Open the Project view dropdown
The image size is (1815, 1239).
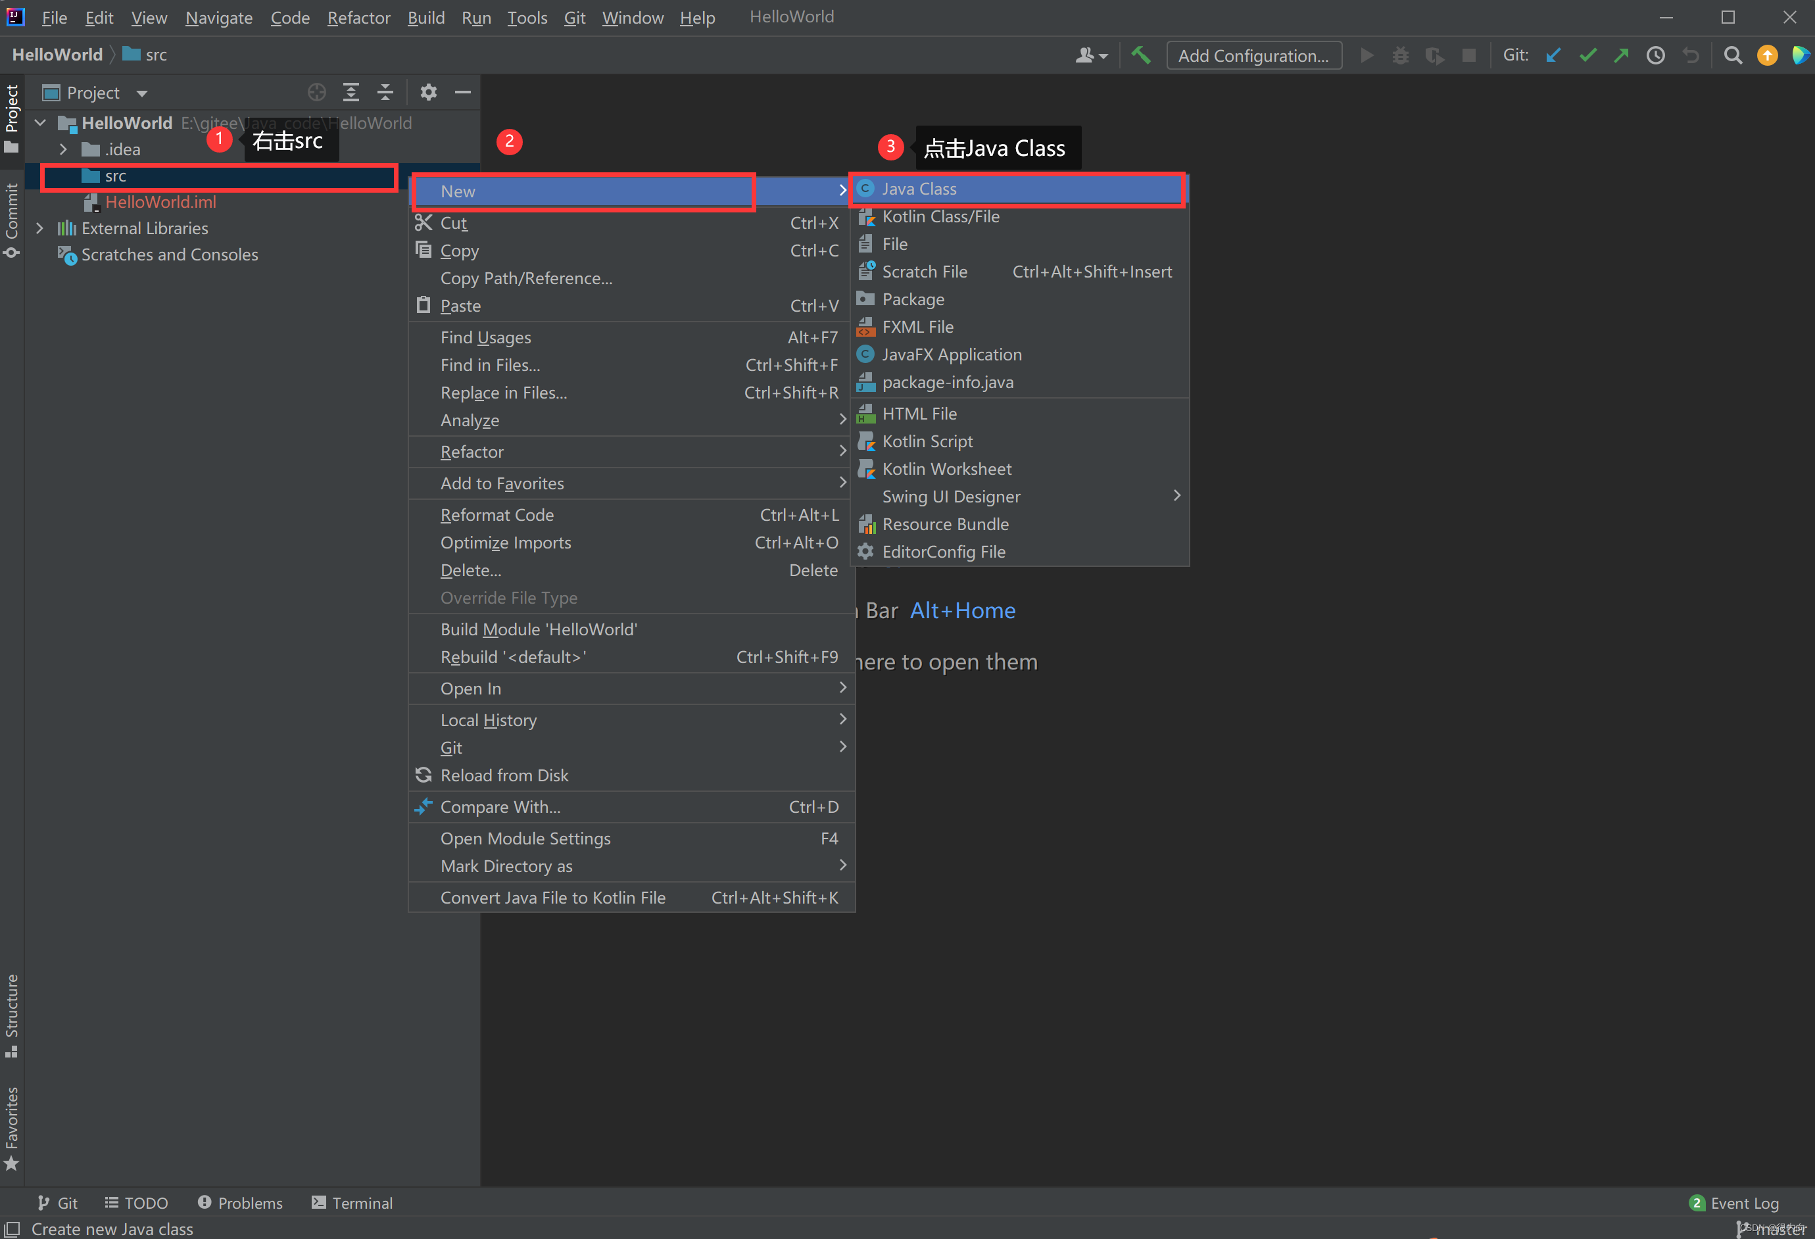[x=141, y=93]
